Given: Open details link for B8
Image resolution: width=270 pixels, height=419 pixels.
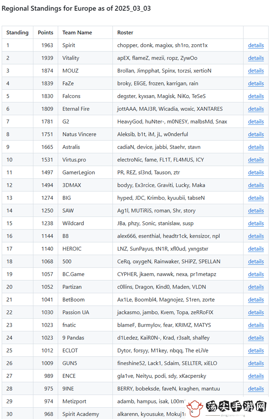Looking at the screenshot, I should [x=256, y=236].
